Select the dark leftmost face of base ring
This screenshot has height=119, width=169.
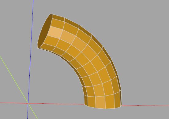(86, 100)
